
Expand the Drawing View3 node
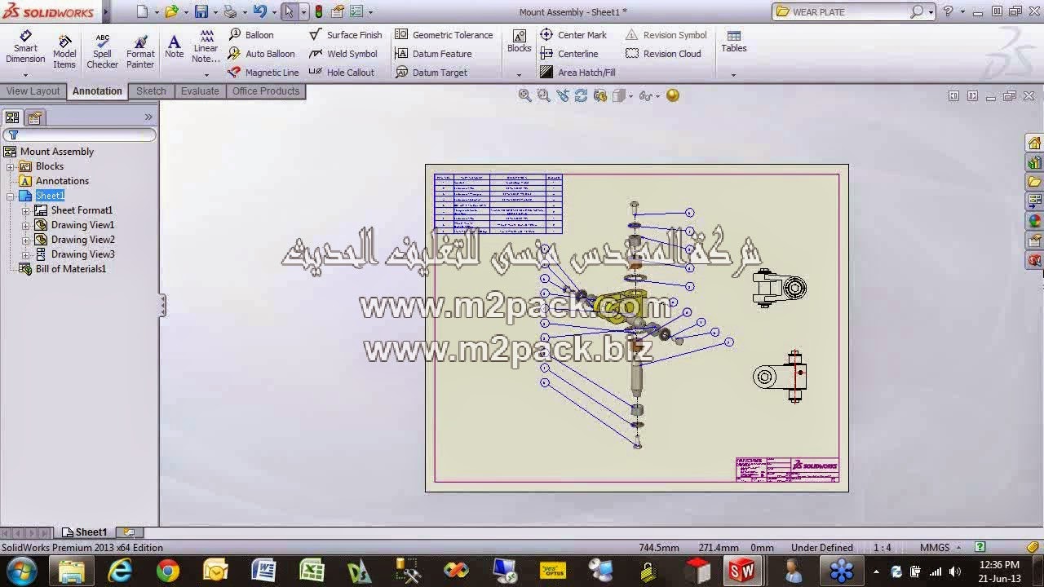coord(25,254)
